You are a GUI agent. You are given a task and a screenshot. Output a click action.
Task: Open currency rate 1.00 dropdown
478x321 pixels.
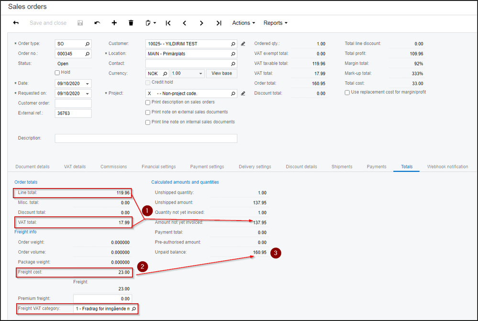click(x=200, y=74)
